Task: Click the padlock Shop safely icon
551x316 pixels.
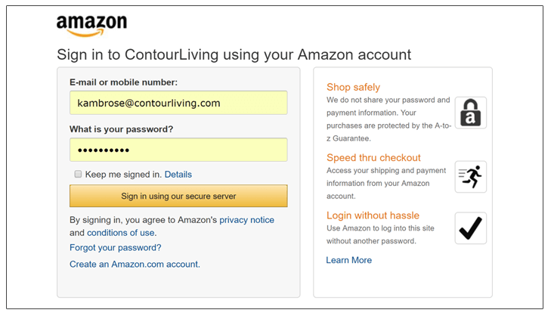Action: pos(470,113)
